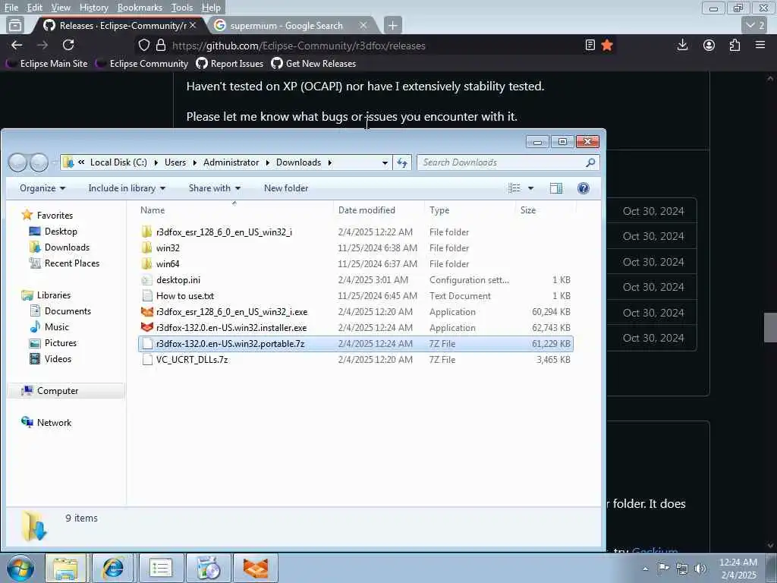The width and height of the screenshot is (777, 583).
Task: Open the browser downloads panel
Action: click(x=682, y=45)
